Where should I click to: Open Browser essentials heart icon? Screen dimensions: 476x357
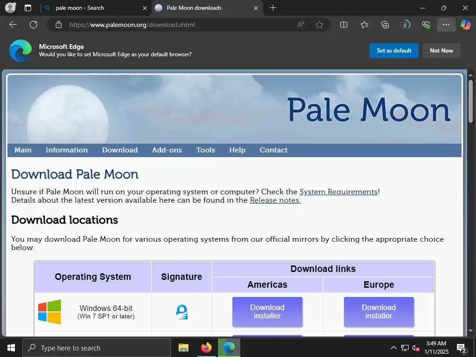pyautogui.click(x=426, y=25)
